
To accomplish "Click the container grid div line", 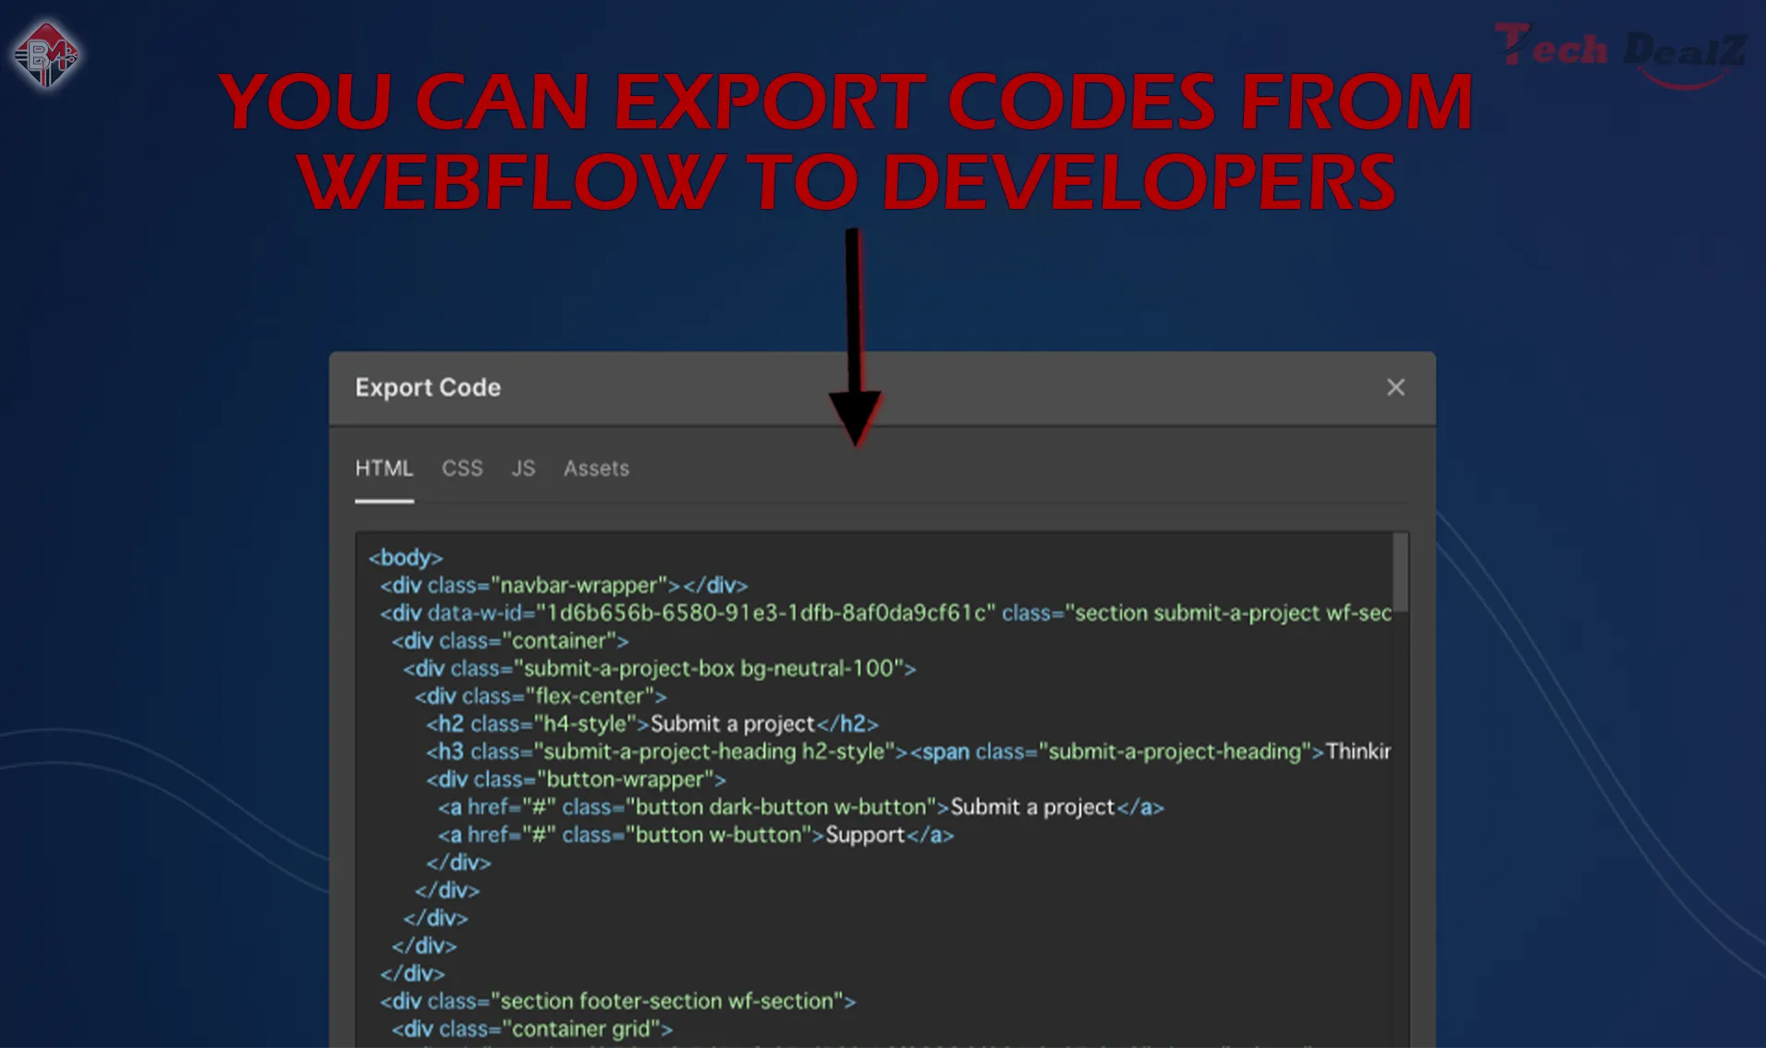I will (x=532, y=1029).
